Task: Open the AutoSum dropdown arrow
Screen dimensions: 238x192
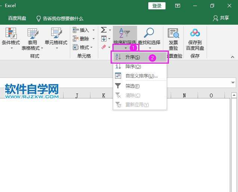Action: (x=110, y=30)
